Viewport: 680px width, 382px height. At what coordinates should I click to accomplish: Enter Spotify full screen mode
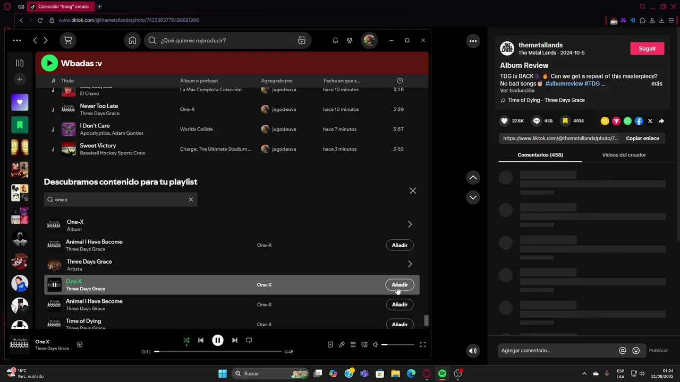coord(423,344)
